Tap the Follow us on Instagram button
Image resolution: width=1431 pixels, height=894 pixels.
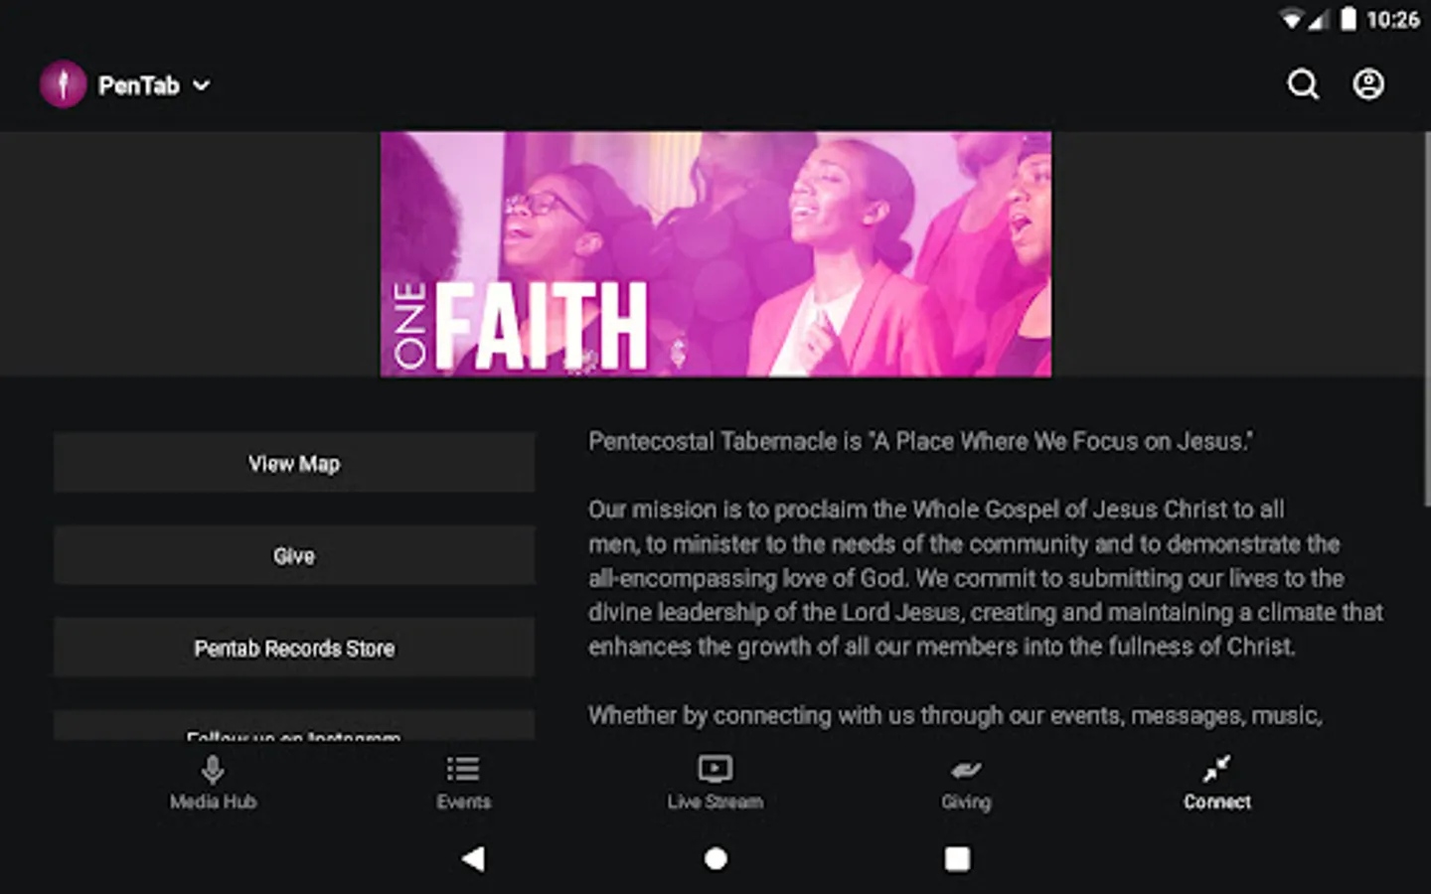294,729
